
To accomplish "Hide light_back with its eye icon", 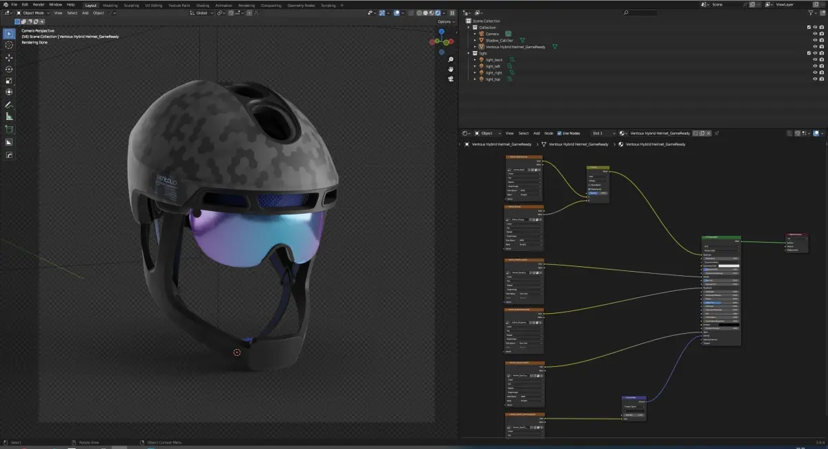I will coord(815,60).
